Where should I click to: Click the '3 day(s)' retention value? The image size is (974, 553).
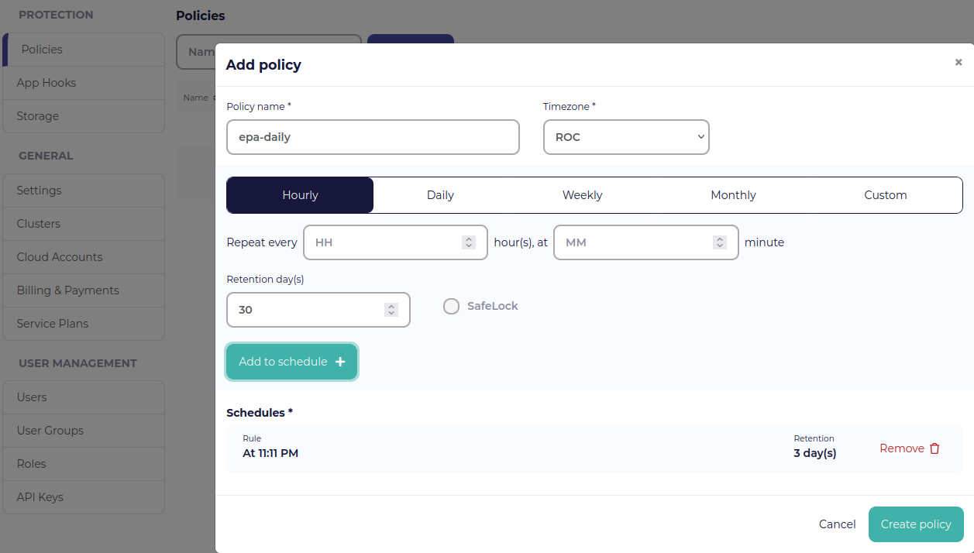pyautogui.click(x=815, y=453)
